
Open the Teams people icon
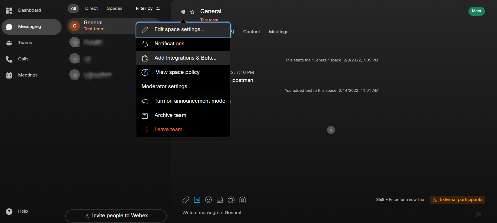[x=9, y=43]
